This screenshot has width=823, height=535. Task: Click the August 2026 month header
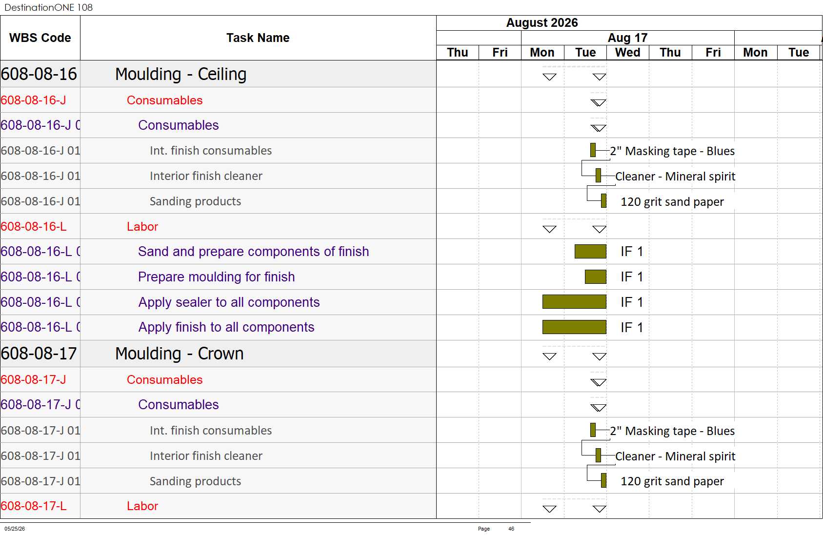click(x=542, y=23)
